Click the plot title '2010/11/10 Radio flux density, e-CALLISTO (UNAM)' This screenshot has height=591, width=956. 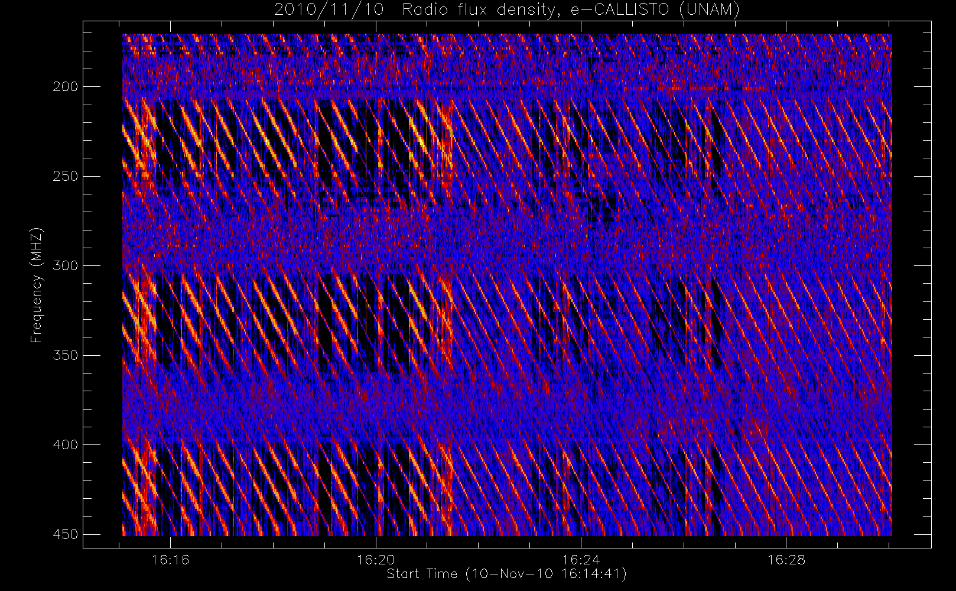coord(507,9)
